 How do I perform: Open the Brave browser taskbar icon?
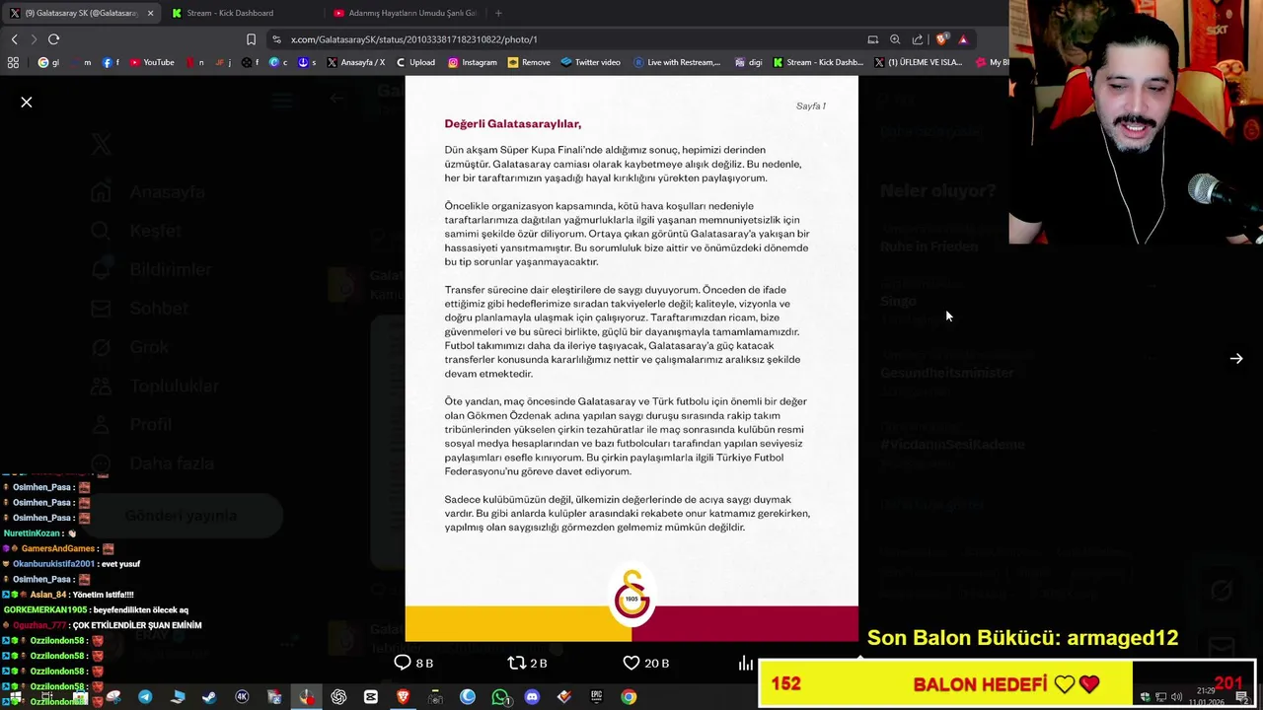click(403, 697)
